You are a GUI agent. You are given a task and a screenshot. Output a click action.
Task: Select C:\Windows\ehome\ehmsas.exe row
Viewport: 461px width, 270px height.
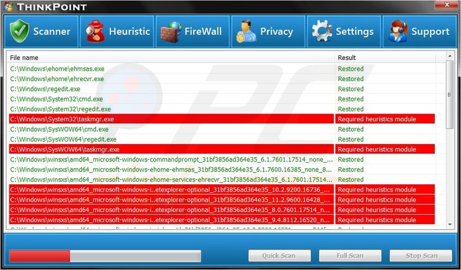pyautogui.click(x=222, y=69)
